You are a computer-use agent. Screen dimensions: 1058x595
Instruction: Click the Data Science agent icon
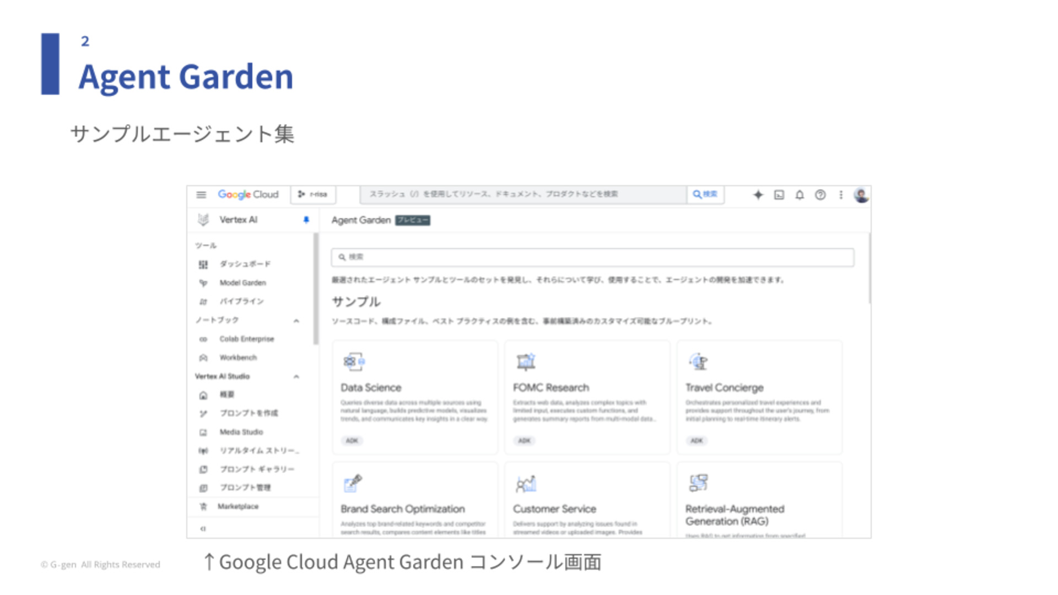(x=353, y=361)
